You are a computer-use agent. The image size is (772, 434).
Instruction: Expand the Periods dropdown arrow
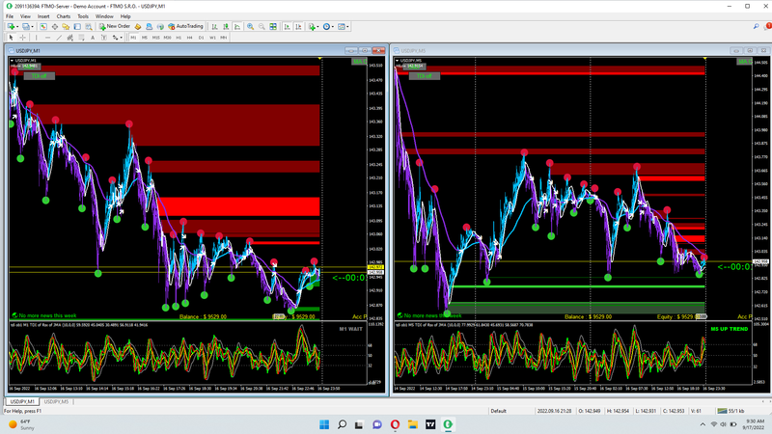click(333, 27)
